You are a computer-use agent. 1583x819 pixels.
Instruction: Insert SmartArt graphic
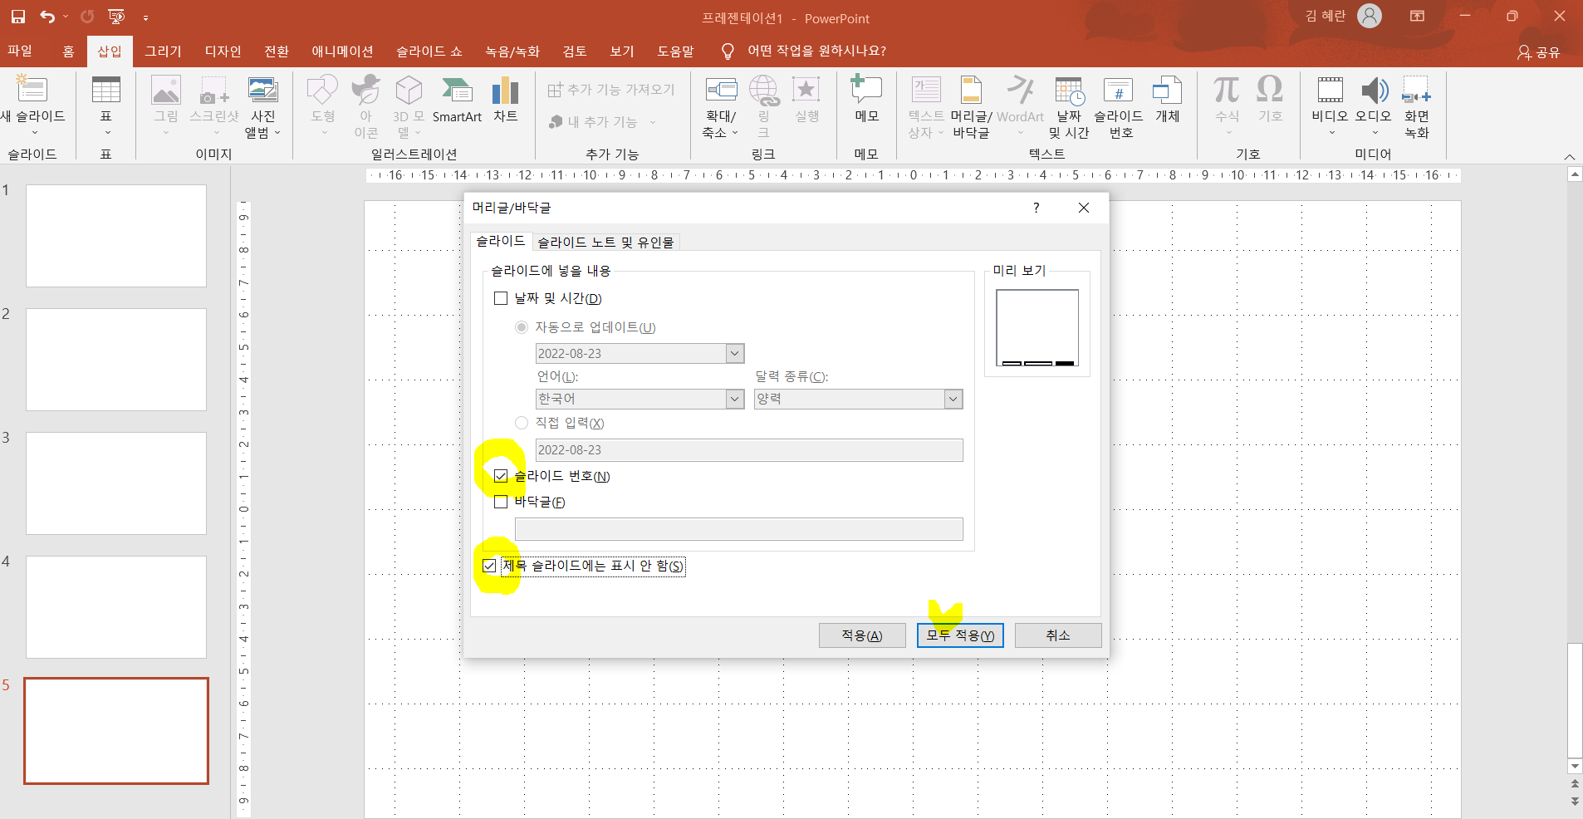pyautogui.click(x=457, y=100)
